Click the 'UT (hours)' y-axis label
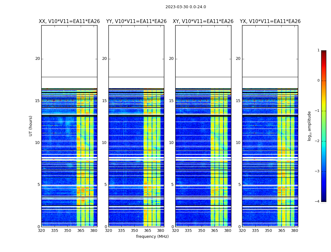Screen dimensions: 331x252 pyautogui.click(x=31, y=126)
